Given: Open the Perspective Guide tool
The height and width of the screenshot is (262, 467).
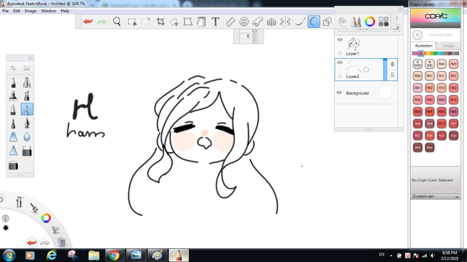Looking at the screenshot, I should (271, 22).
